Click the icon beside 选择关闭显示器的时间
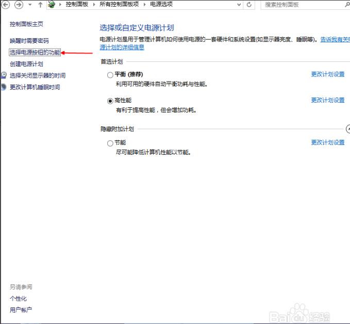The image size is (350, 324). click(x=4, y=75)
